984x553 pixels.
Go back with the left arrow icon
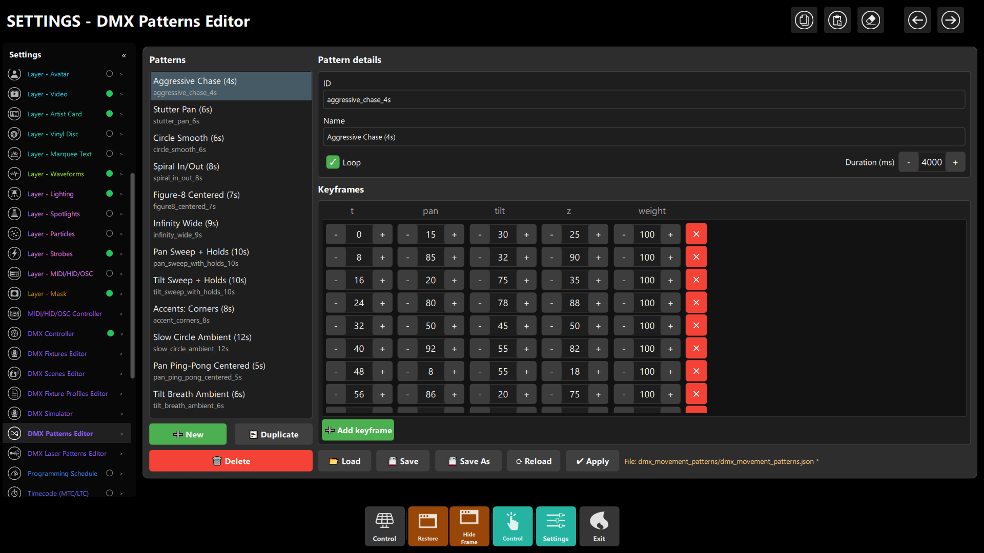coord(917,20)
